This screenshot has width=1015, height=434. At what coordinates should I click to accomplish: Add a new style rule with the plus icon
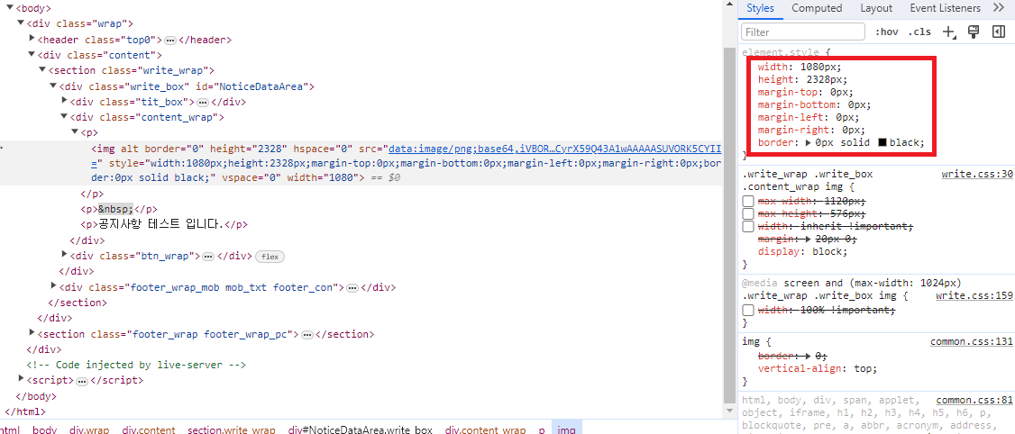point(949,32)
